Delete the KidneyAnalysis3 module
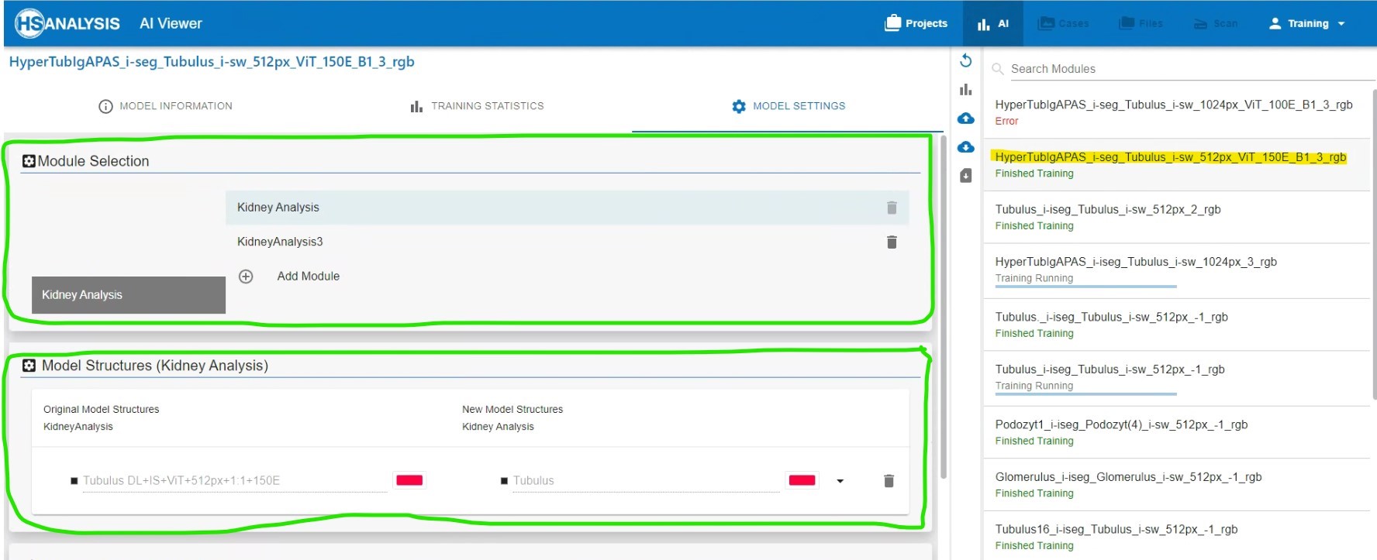This screenshot has height=560, width=1377. (892, 242)
